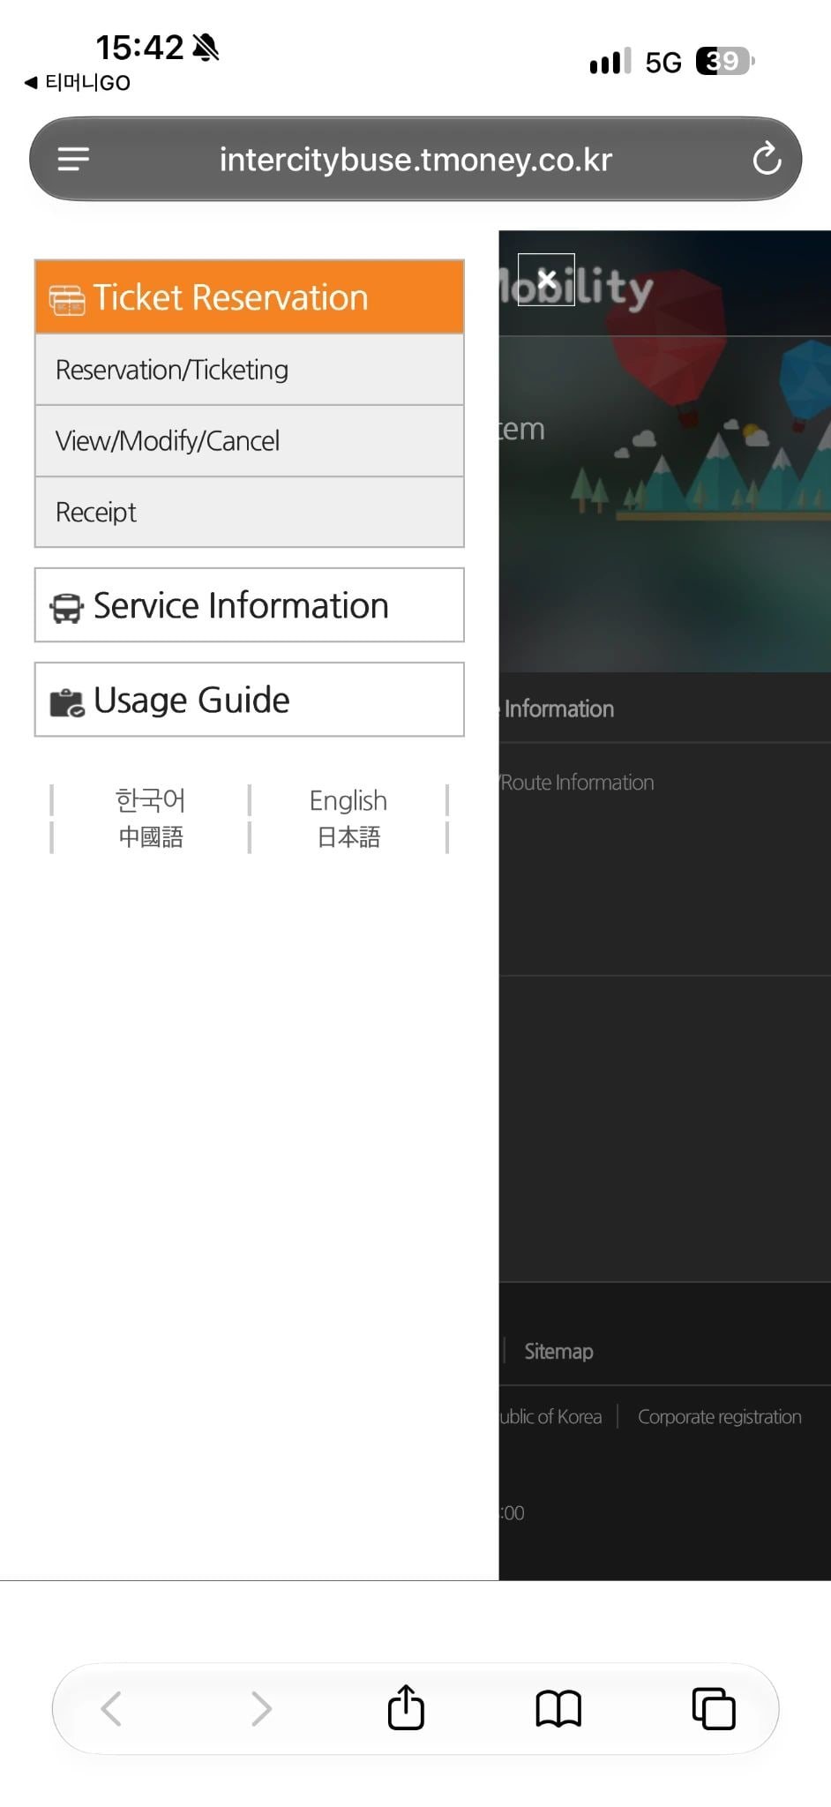The width and height of the screenshot is (831, 1807).
Task: Switch language to English
Action: tap(348, 800)
